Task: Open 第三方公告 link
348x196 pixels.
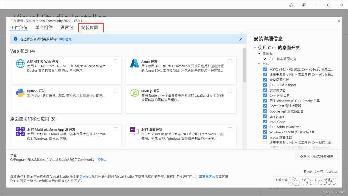Action: pyautogui.click(x=210, y=177)
